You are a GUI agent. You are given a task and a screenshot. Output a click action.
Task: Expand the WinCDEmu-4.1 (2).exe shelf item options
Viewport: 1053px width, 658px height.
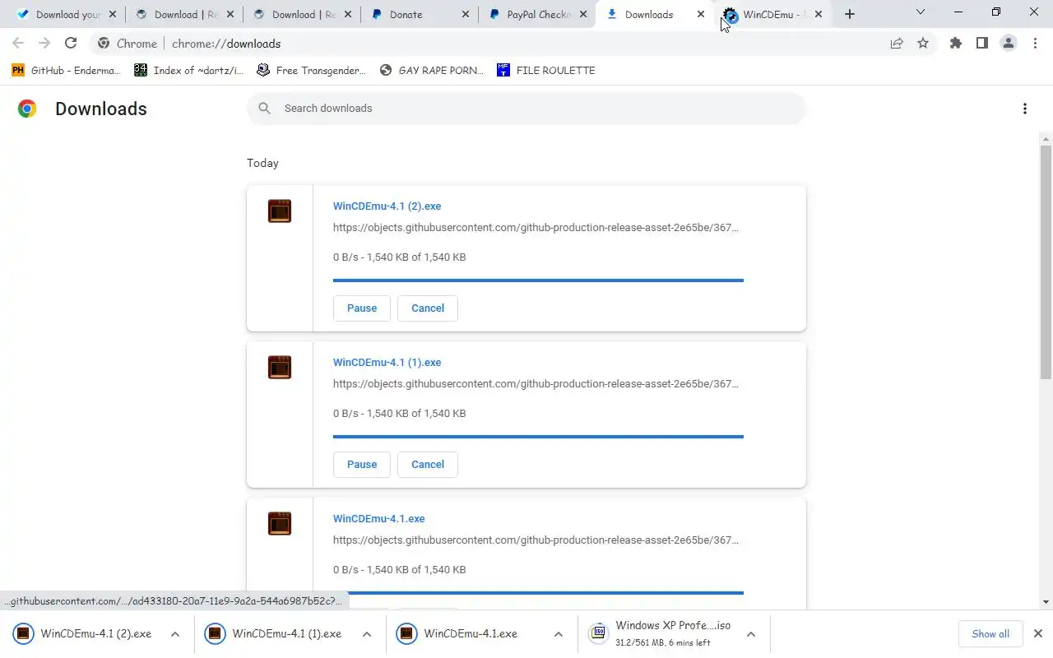pos(175,634)
